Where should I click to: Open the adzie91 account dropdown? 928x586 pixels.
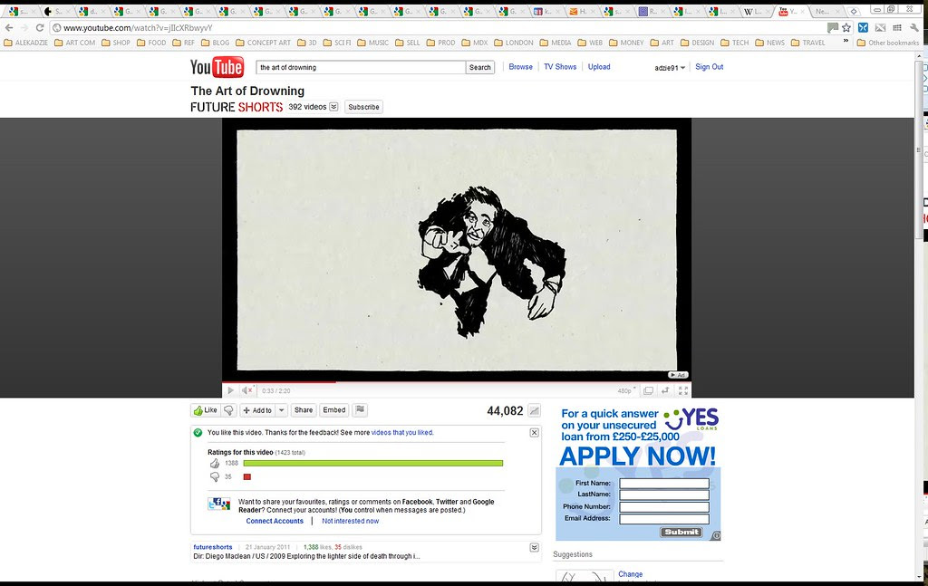[670, 67]
